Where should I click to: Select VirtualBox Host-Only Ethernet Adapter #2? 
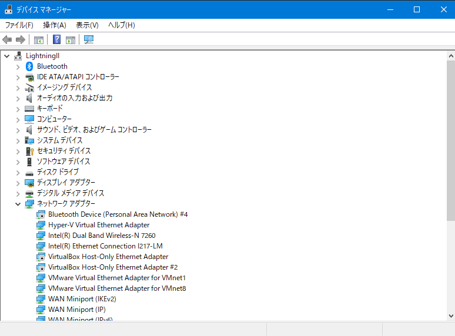[x=113, y=267]
